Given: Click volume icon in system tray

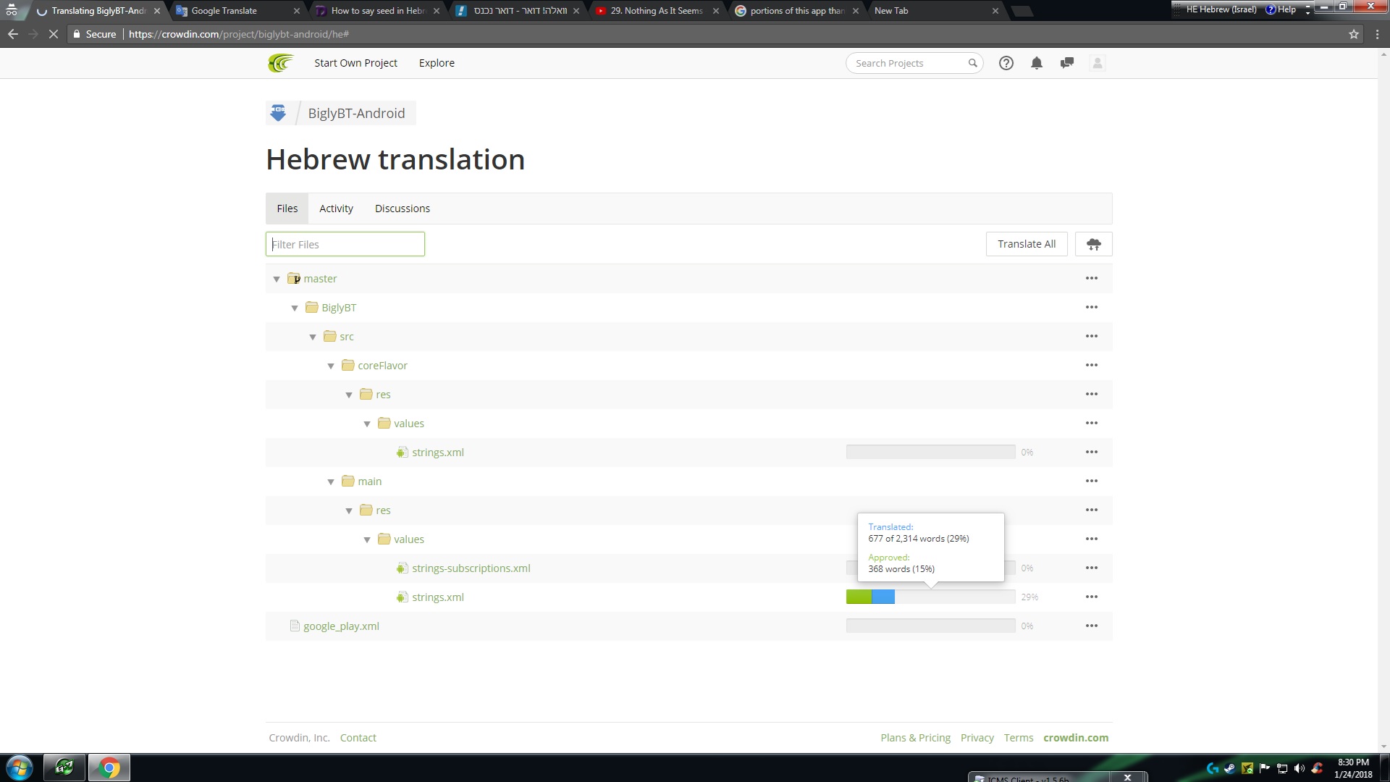Looking at the screenshot, I should 1299,768.
